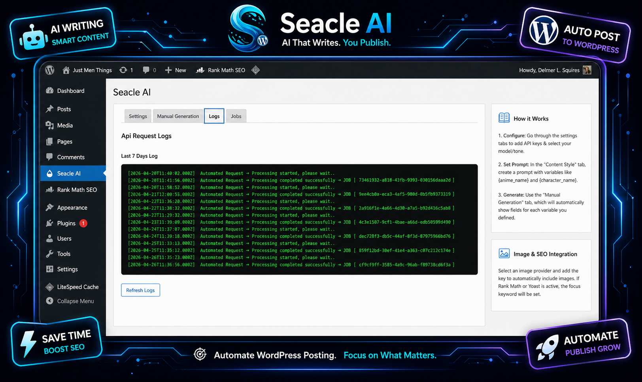Open the Dashboard icon
The width and height of the screenshot is (642, 382).
pyautogui.click(x=50, y=90)
